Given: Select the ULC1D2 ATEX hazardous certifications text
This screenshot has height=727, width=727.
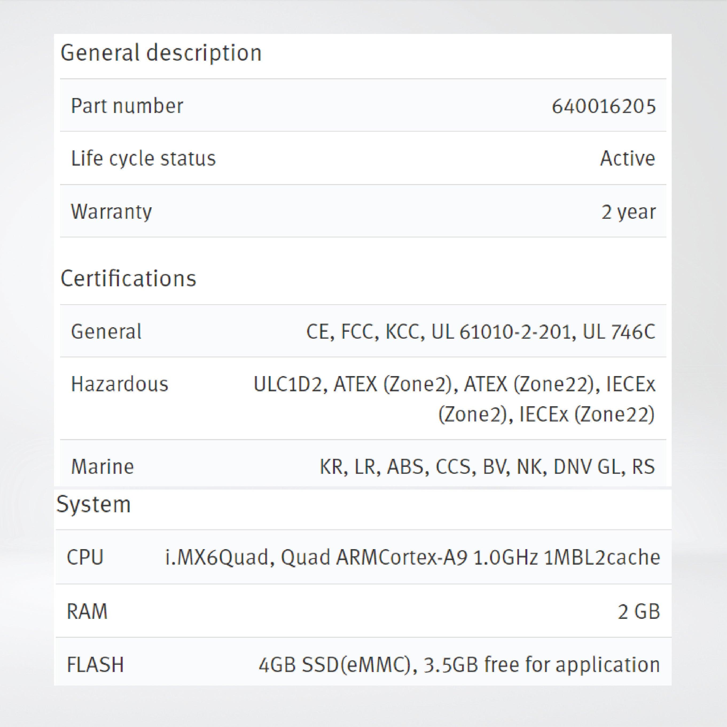Looking at the screenshot, I should tap(454, 399).
